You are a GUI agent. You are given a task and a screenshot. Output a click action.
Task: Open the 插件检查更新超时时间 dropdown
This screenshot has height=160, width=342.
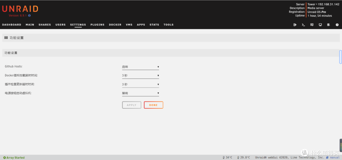(140, 85)
